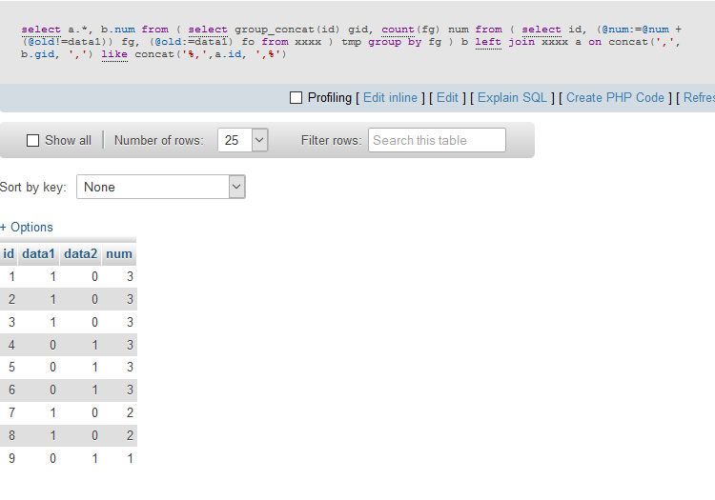Click the data1 cell in row 7
Viewport: 715px width, 500px height.
51,413
